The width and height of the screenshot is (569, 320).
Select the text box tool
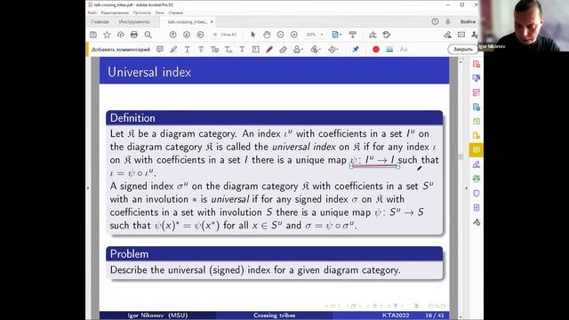256,50
